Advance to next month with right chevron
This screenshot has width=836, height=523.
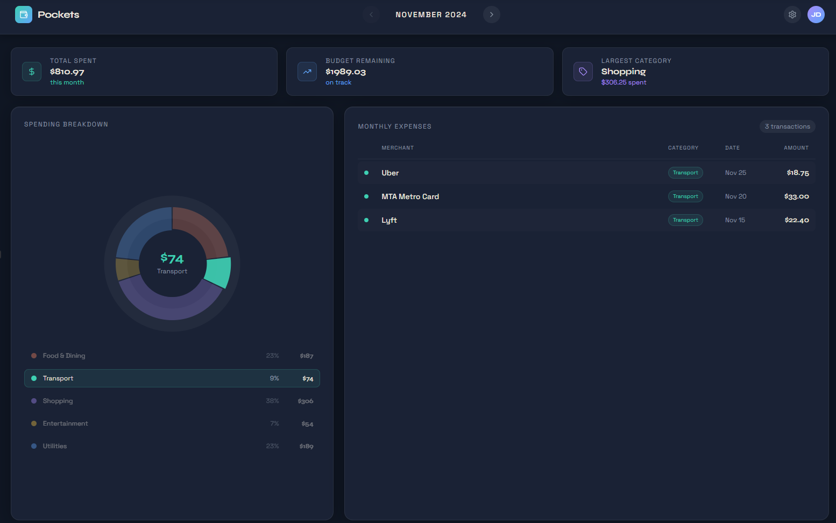point(491,15)
